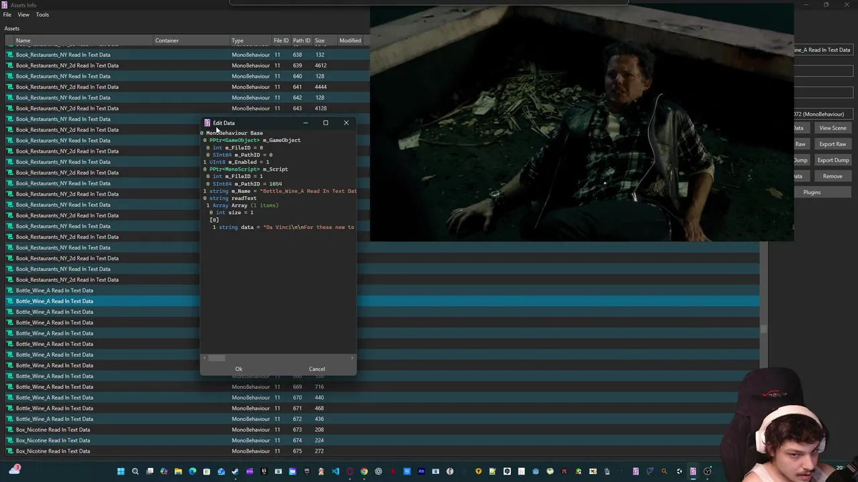Click the Assets Info app icon in title bar
Screen dimensions: 858x482
pyautogui.click(x=4, y=5)
